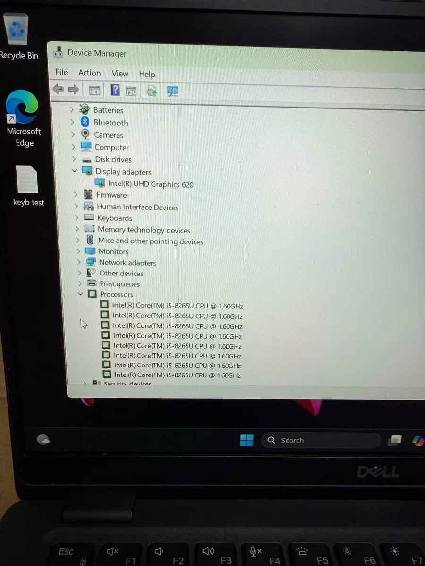
Task: Select the Keyboards icon
Action: (x=89, y=217)
